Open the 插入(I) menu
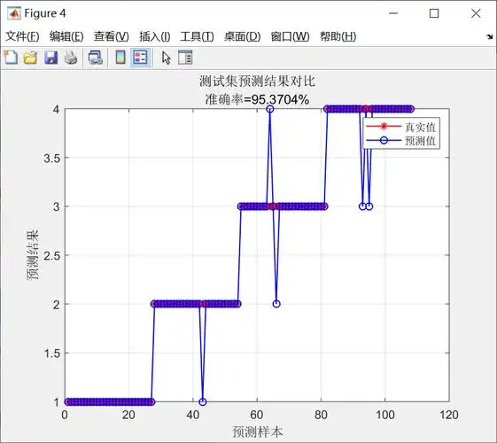Screen dimensions: 497x443 click(155, 36)
